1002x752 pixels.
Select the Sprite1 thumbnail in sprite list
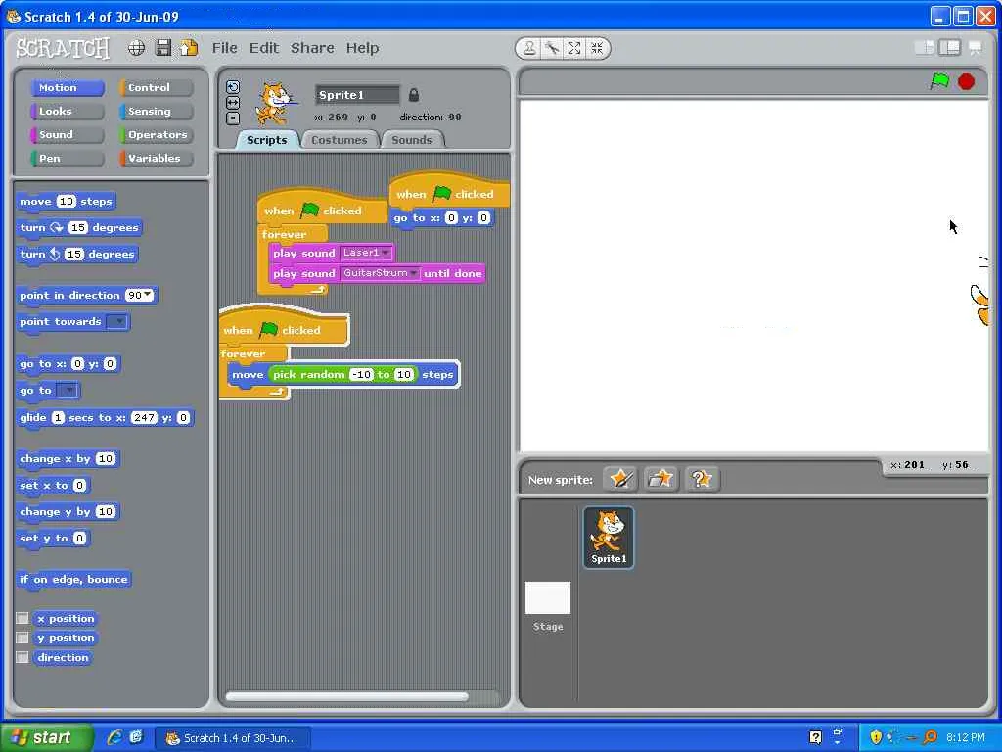[x=609, y=538]
